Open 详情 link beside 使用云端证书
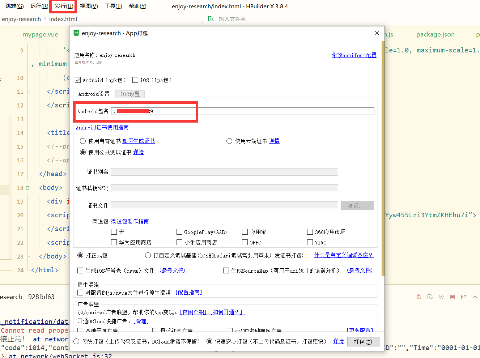This screenshot has width=480, height=358. [x=274, y=141]
